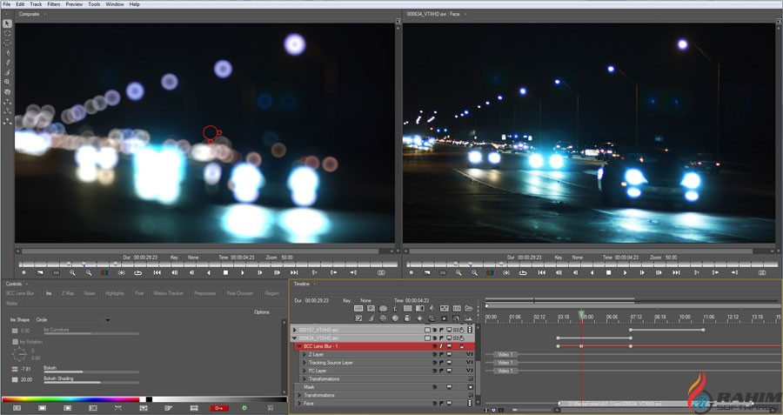Click the red key icon below color bar
The width and height of the screenshot is (783, 415).
click(x=218, y=407)
